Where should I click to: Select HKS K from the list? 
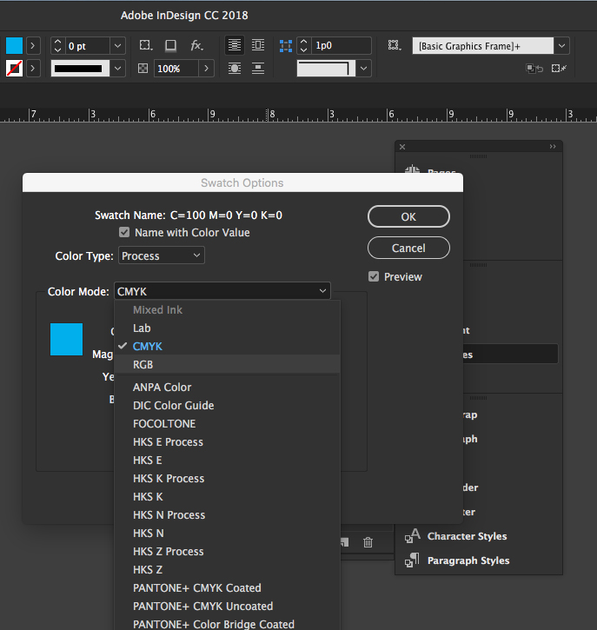[228, 496]
